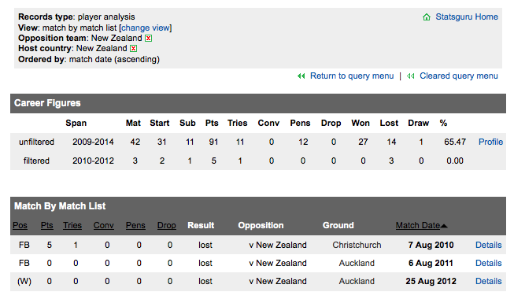This screenshot has width=514, height=303.
Task: Open Details for the 6 Aug 2011 match
Action: [489, 264]
